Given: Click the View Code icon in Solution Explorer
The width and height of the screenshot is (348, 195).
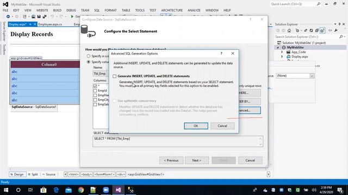Looking at the screenshot, I should 330,30.
